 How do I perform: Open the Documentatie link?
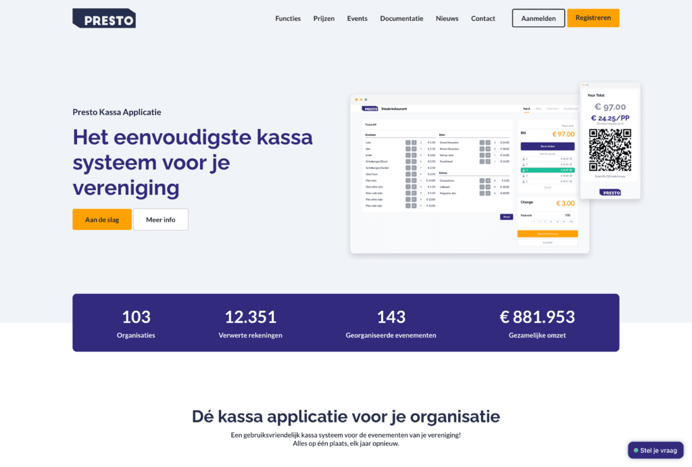point(401,18)
